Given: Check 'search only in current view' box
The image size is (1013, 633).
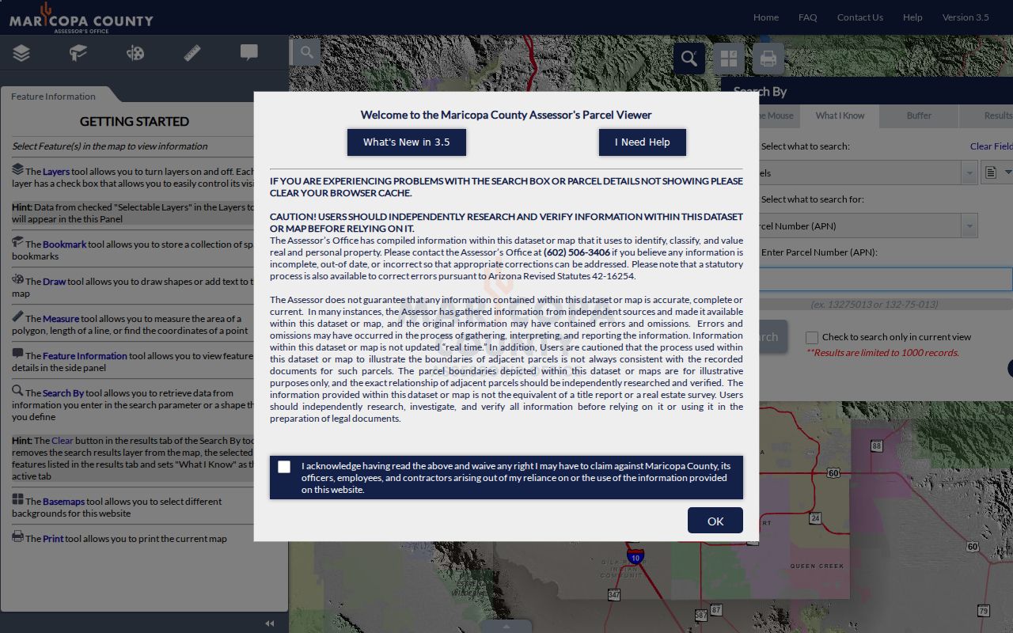Looking at the screenshot, I should (x=812, y=338).
